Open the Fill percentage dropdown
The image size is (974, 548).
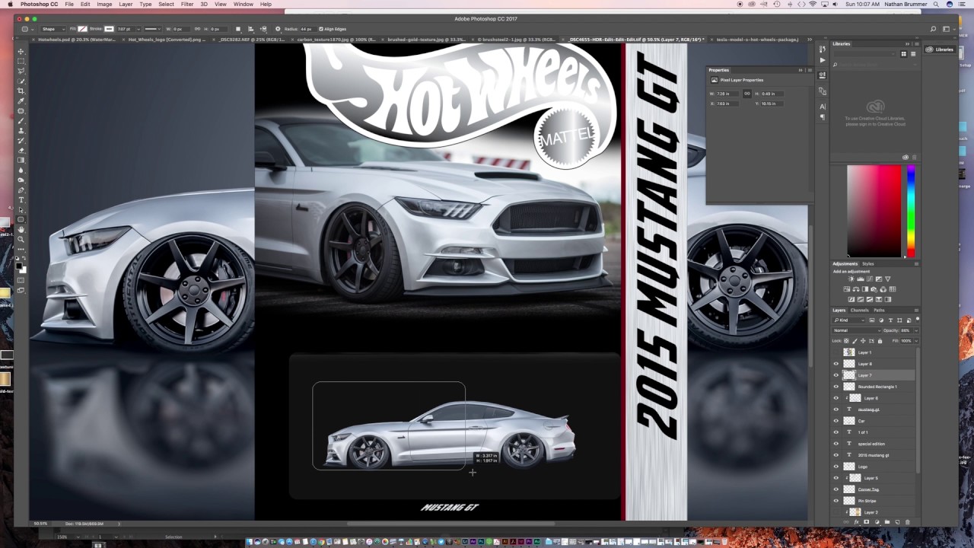click(x=916, y=341)
